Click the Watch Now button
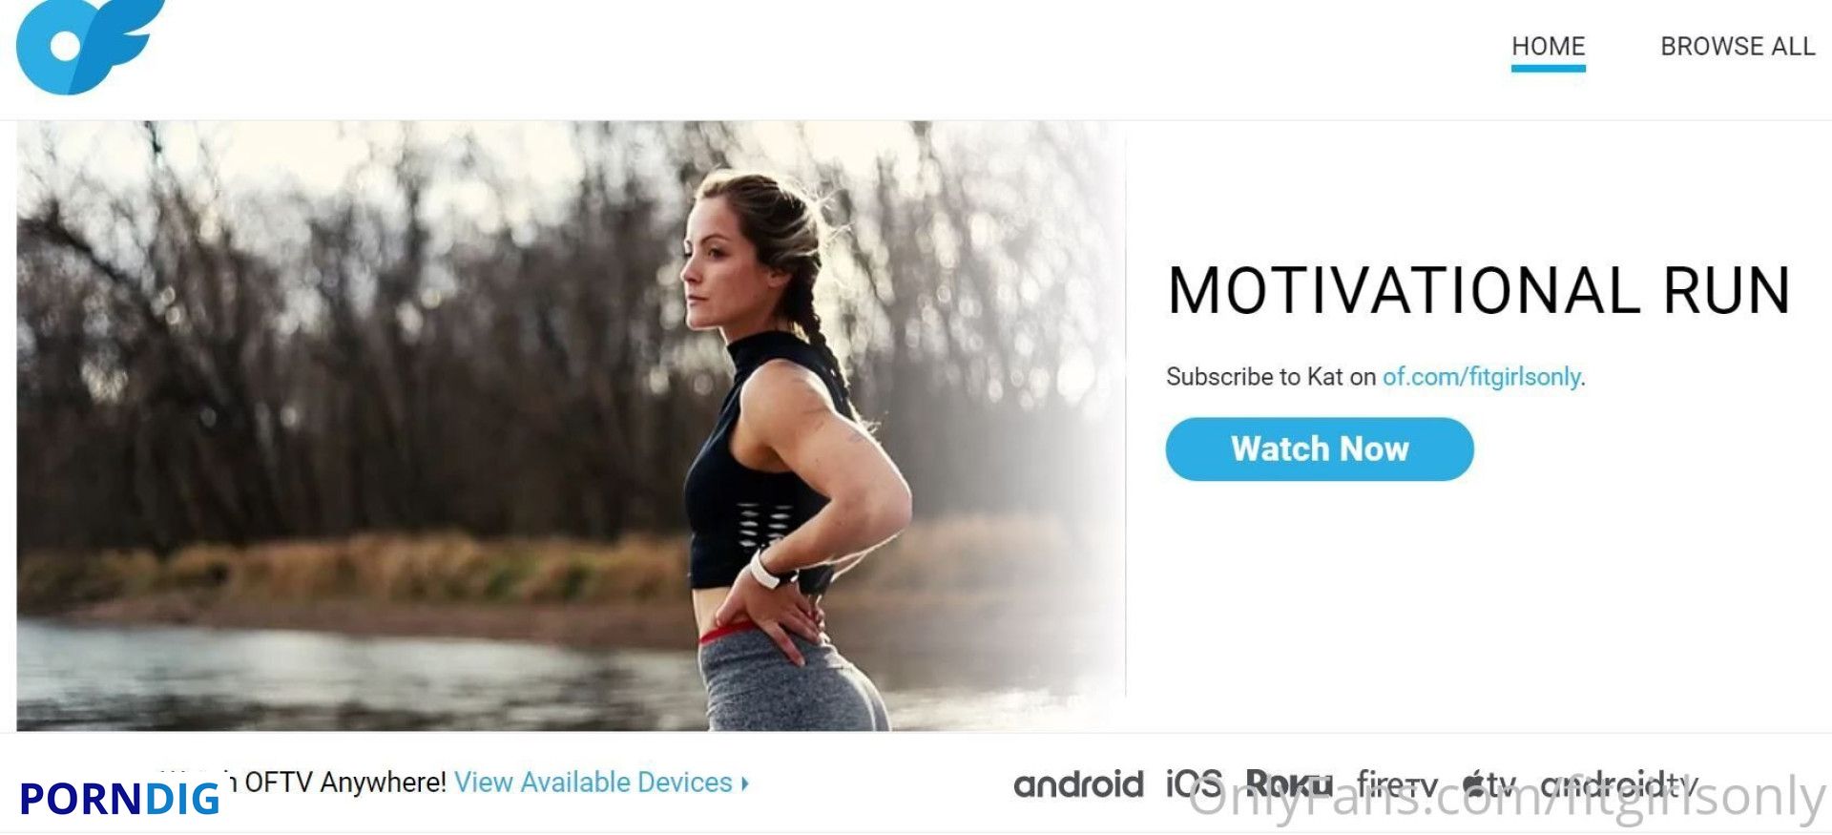1832x835 pixels. pos(1320,449)
